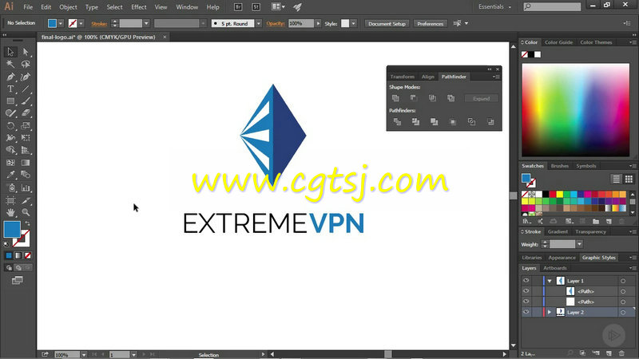Click Exclude in Pathfinder shape modes
This screenshot has height=359, width=639.
point(450,98)
